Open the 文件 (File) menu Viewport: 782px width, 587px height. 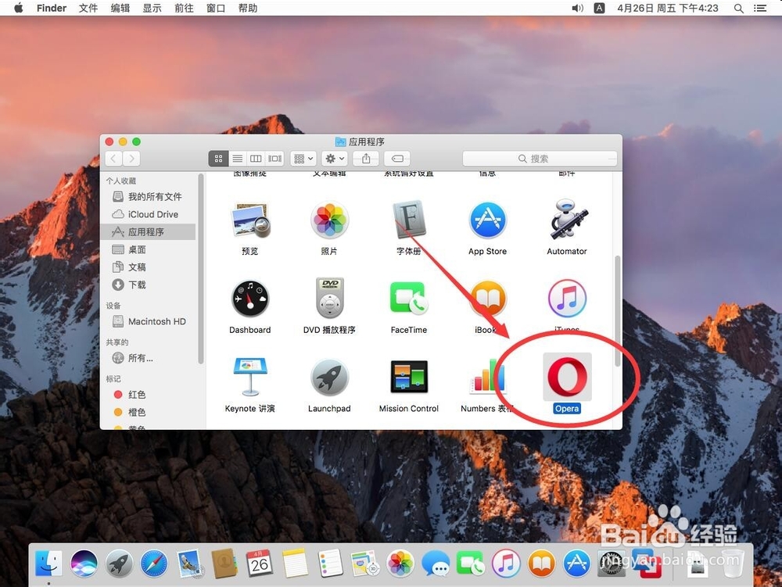(88, 8)
